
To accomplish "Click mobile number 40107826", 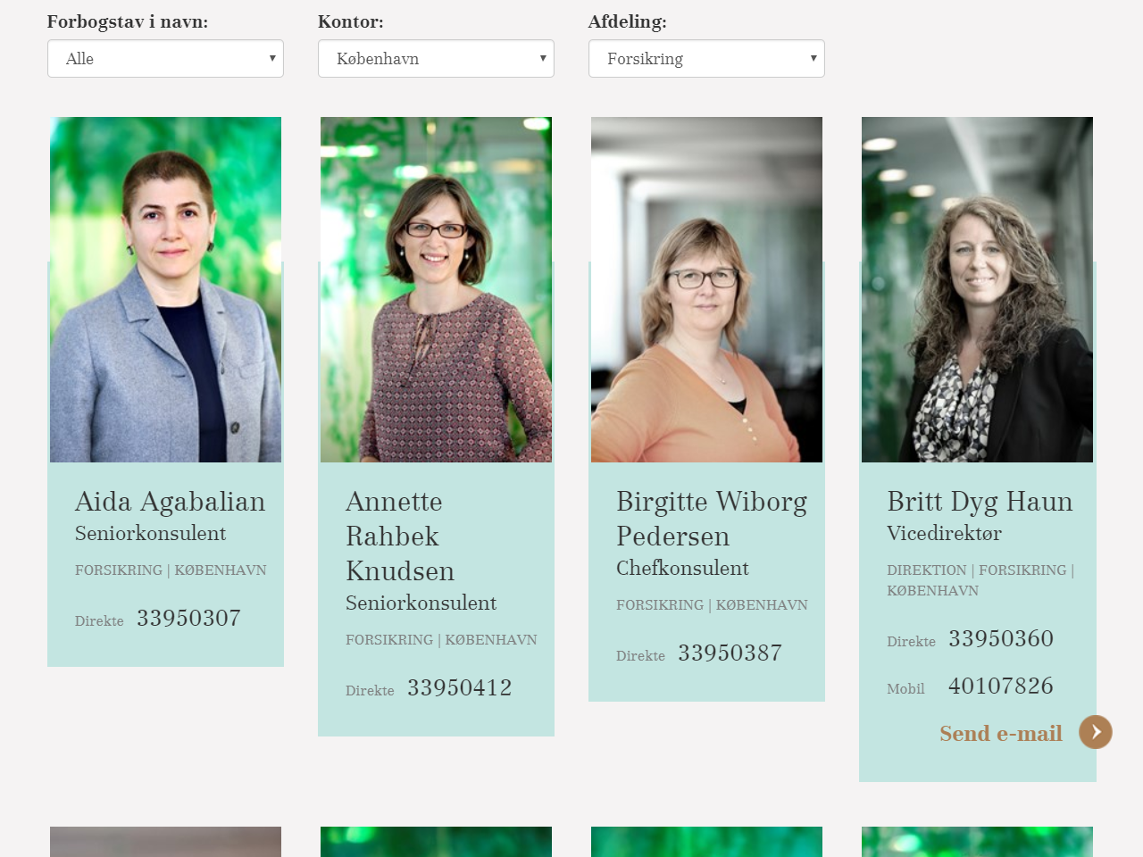I will (x=1000, y=686).
